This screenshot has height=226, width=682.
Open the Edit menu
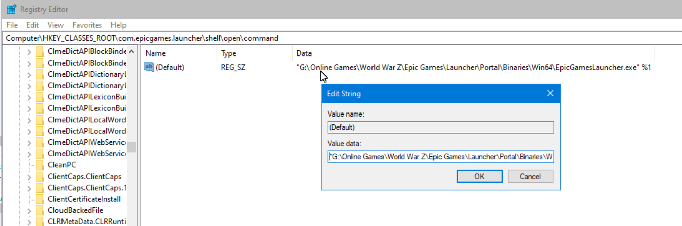pos(33,25)
